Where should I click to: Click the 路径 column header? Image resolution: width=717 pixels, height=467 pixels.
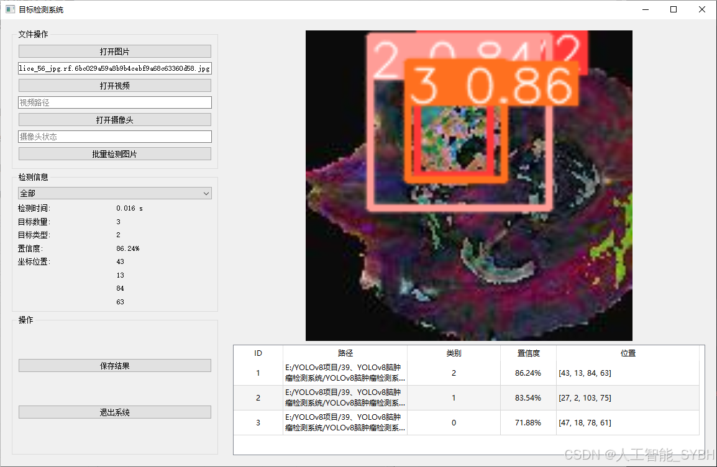[345, 353]
